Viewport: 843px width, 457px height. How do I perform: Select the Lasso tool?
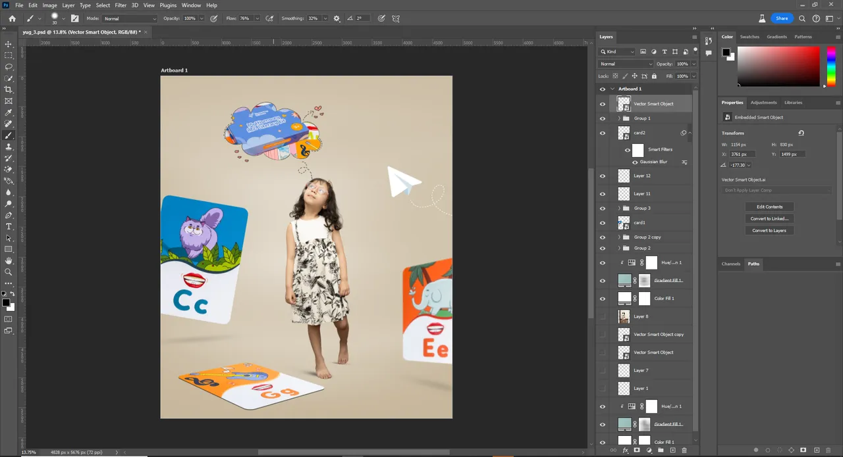tap(9, 67)
